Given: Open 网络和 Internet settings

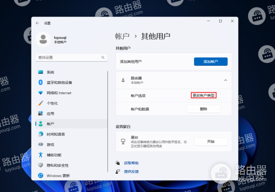Looking at the screenshot, I should [x=71, y=93].
